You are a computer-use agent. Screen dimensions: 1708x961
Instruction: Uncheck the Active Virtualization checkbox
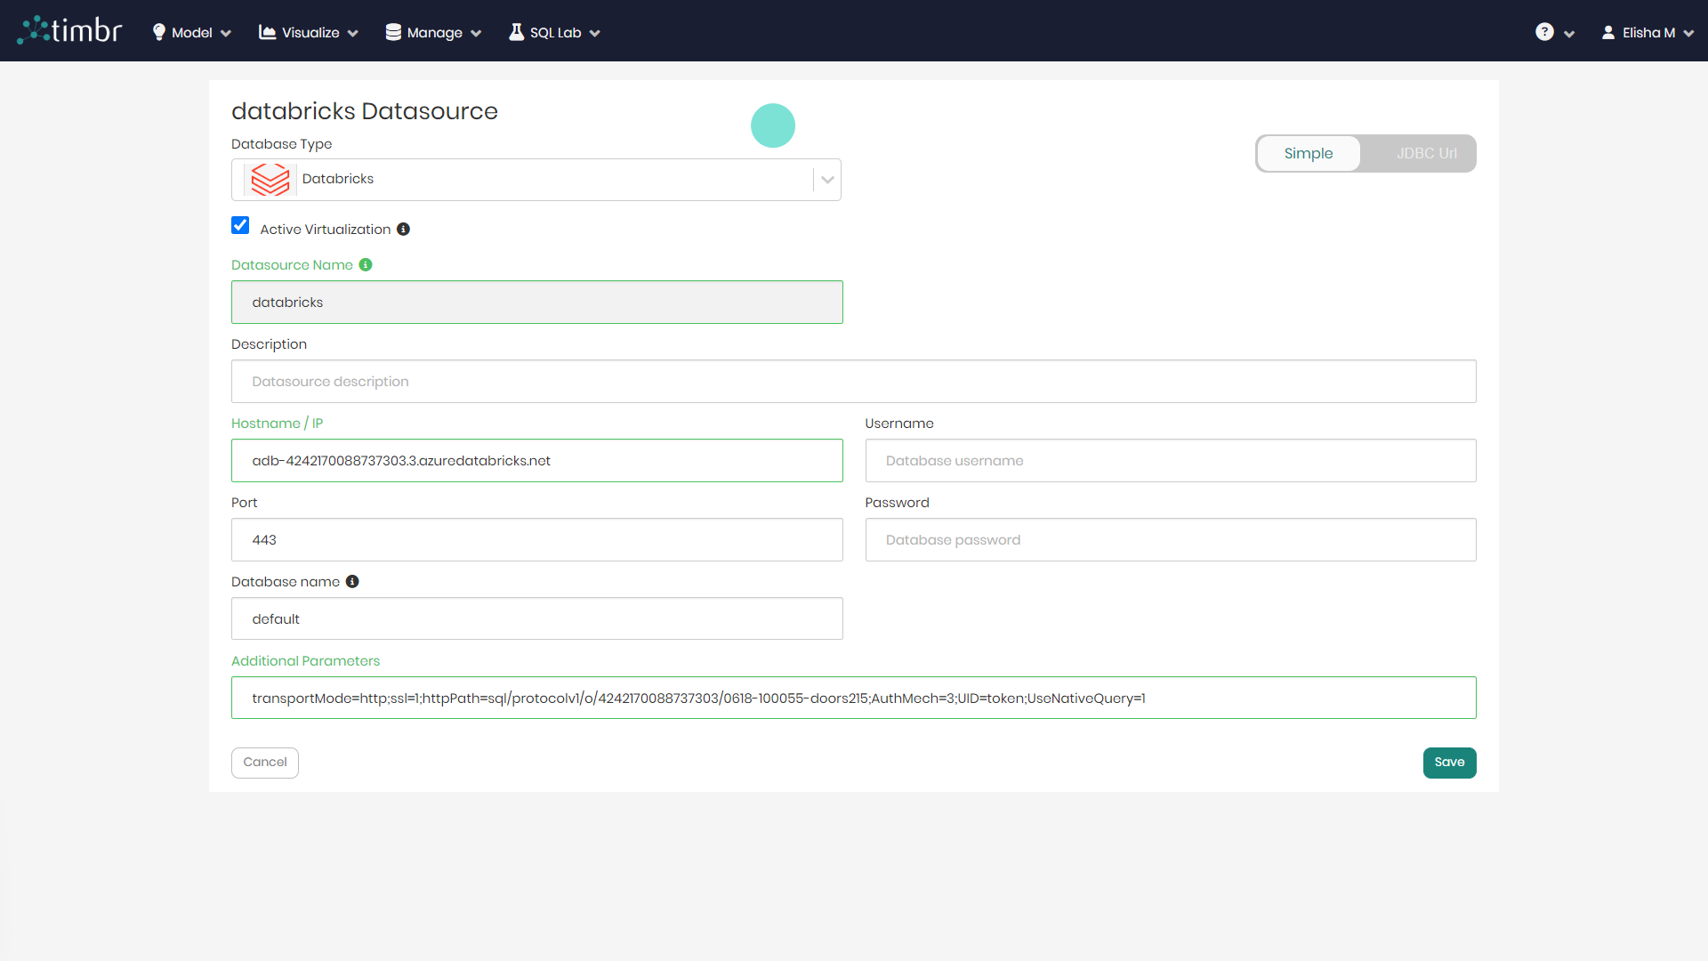(240, 225)
